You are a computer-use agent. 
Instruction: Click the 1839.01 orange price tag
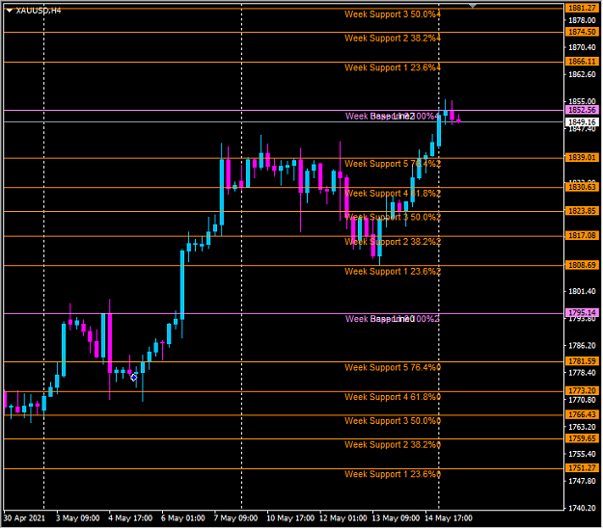[x=582, y=157]
